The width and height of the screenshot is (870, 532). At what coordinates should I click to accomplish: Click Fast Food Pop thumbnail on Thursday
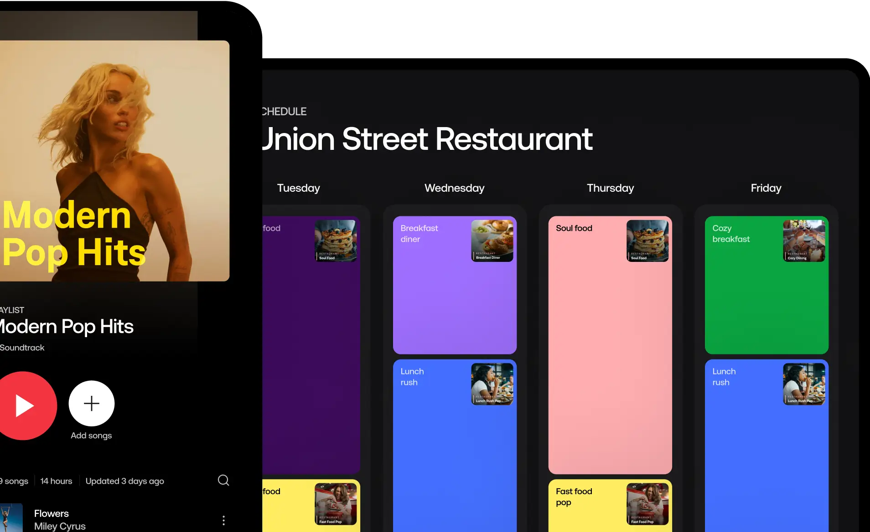(647, 504)
